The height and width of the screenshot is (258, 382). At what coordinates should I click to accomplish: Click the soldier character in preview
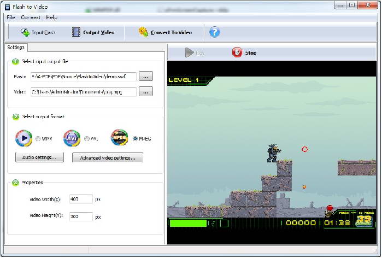[x=273, y=153]
